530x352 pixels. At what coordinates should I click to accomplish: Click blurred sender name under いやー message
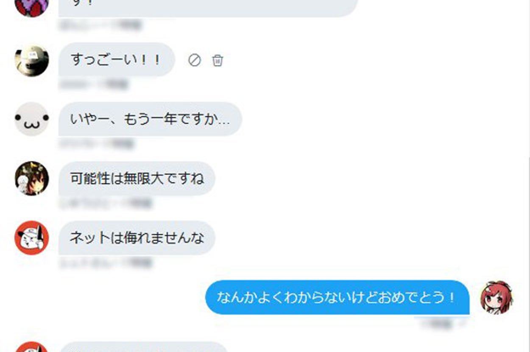pyautogui.click(x=97, y=144)
